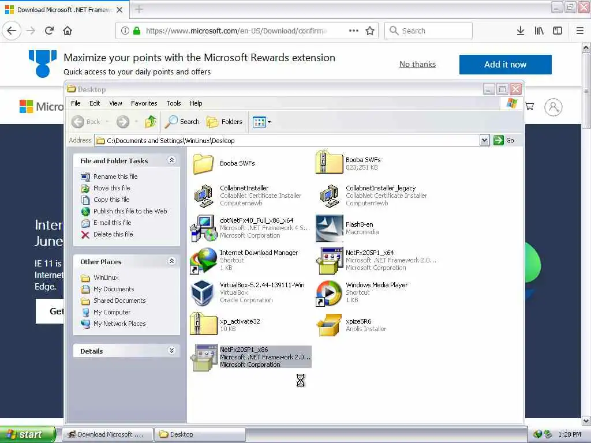Select Windows Media Player shortcut icon
Screen dimensions: 591x443
329,292
